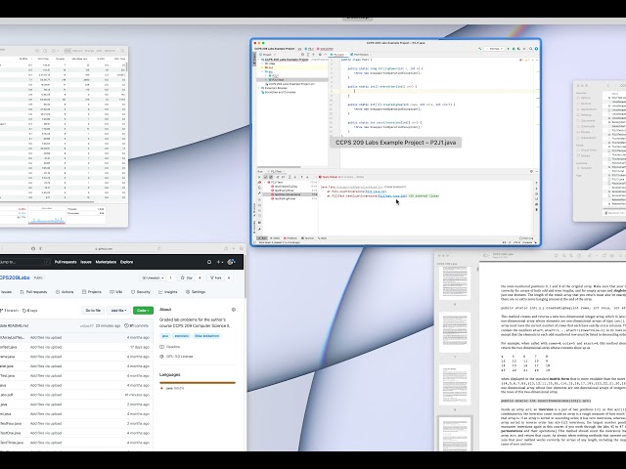Select Scratches and Consoles in project tree

coord(278,92)
